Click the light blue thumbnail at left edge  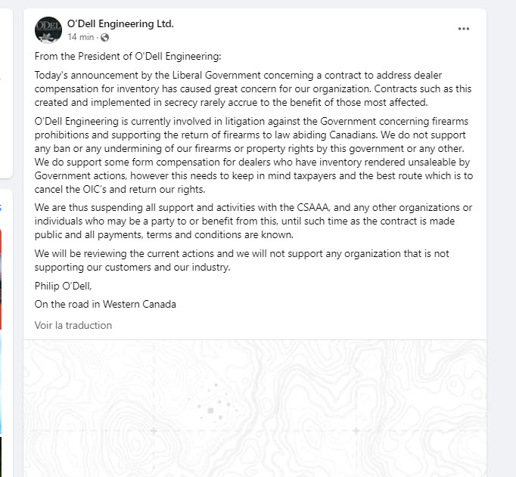pyautogui.click(x=1, y=382)
